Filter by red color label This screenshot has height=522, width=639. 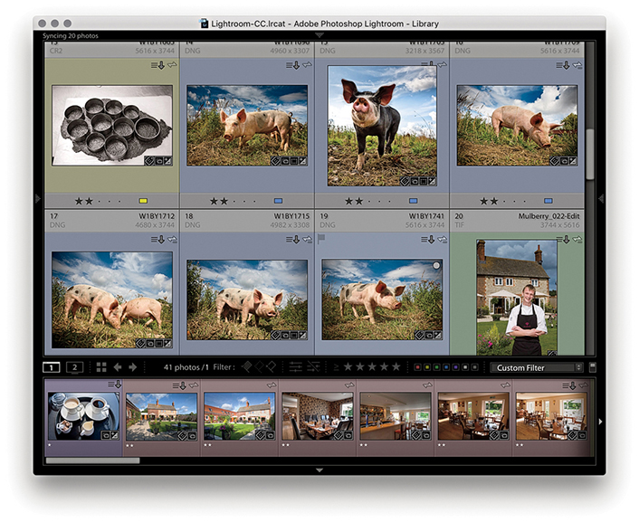[417, 367]
